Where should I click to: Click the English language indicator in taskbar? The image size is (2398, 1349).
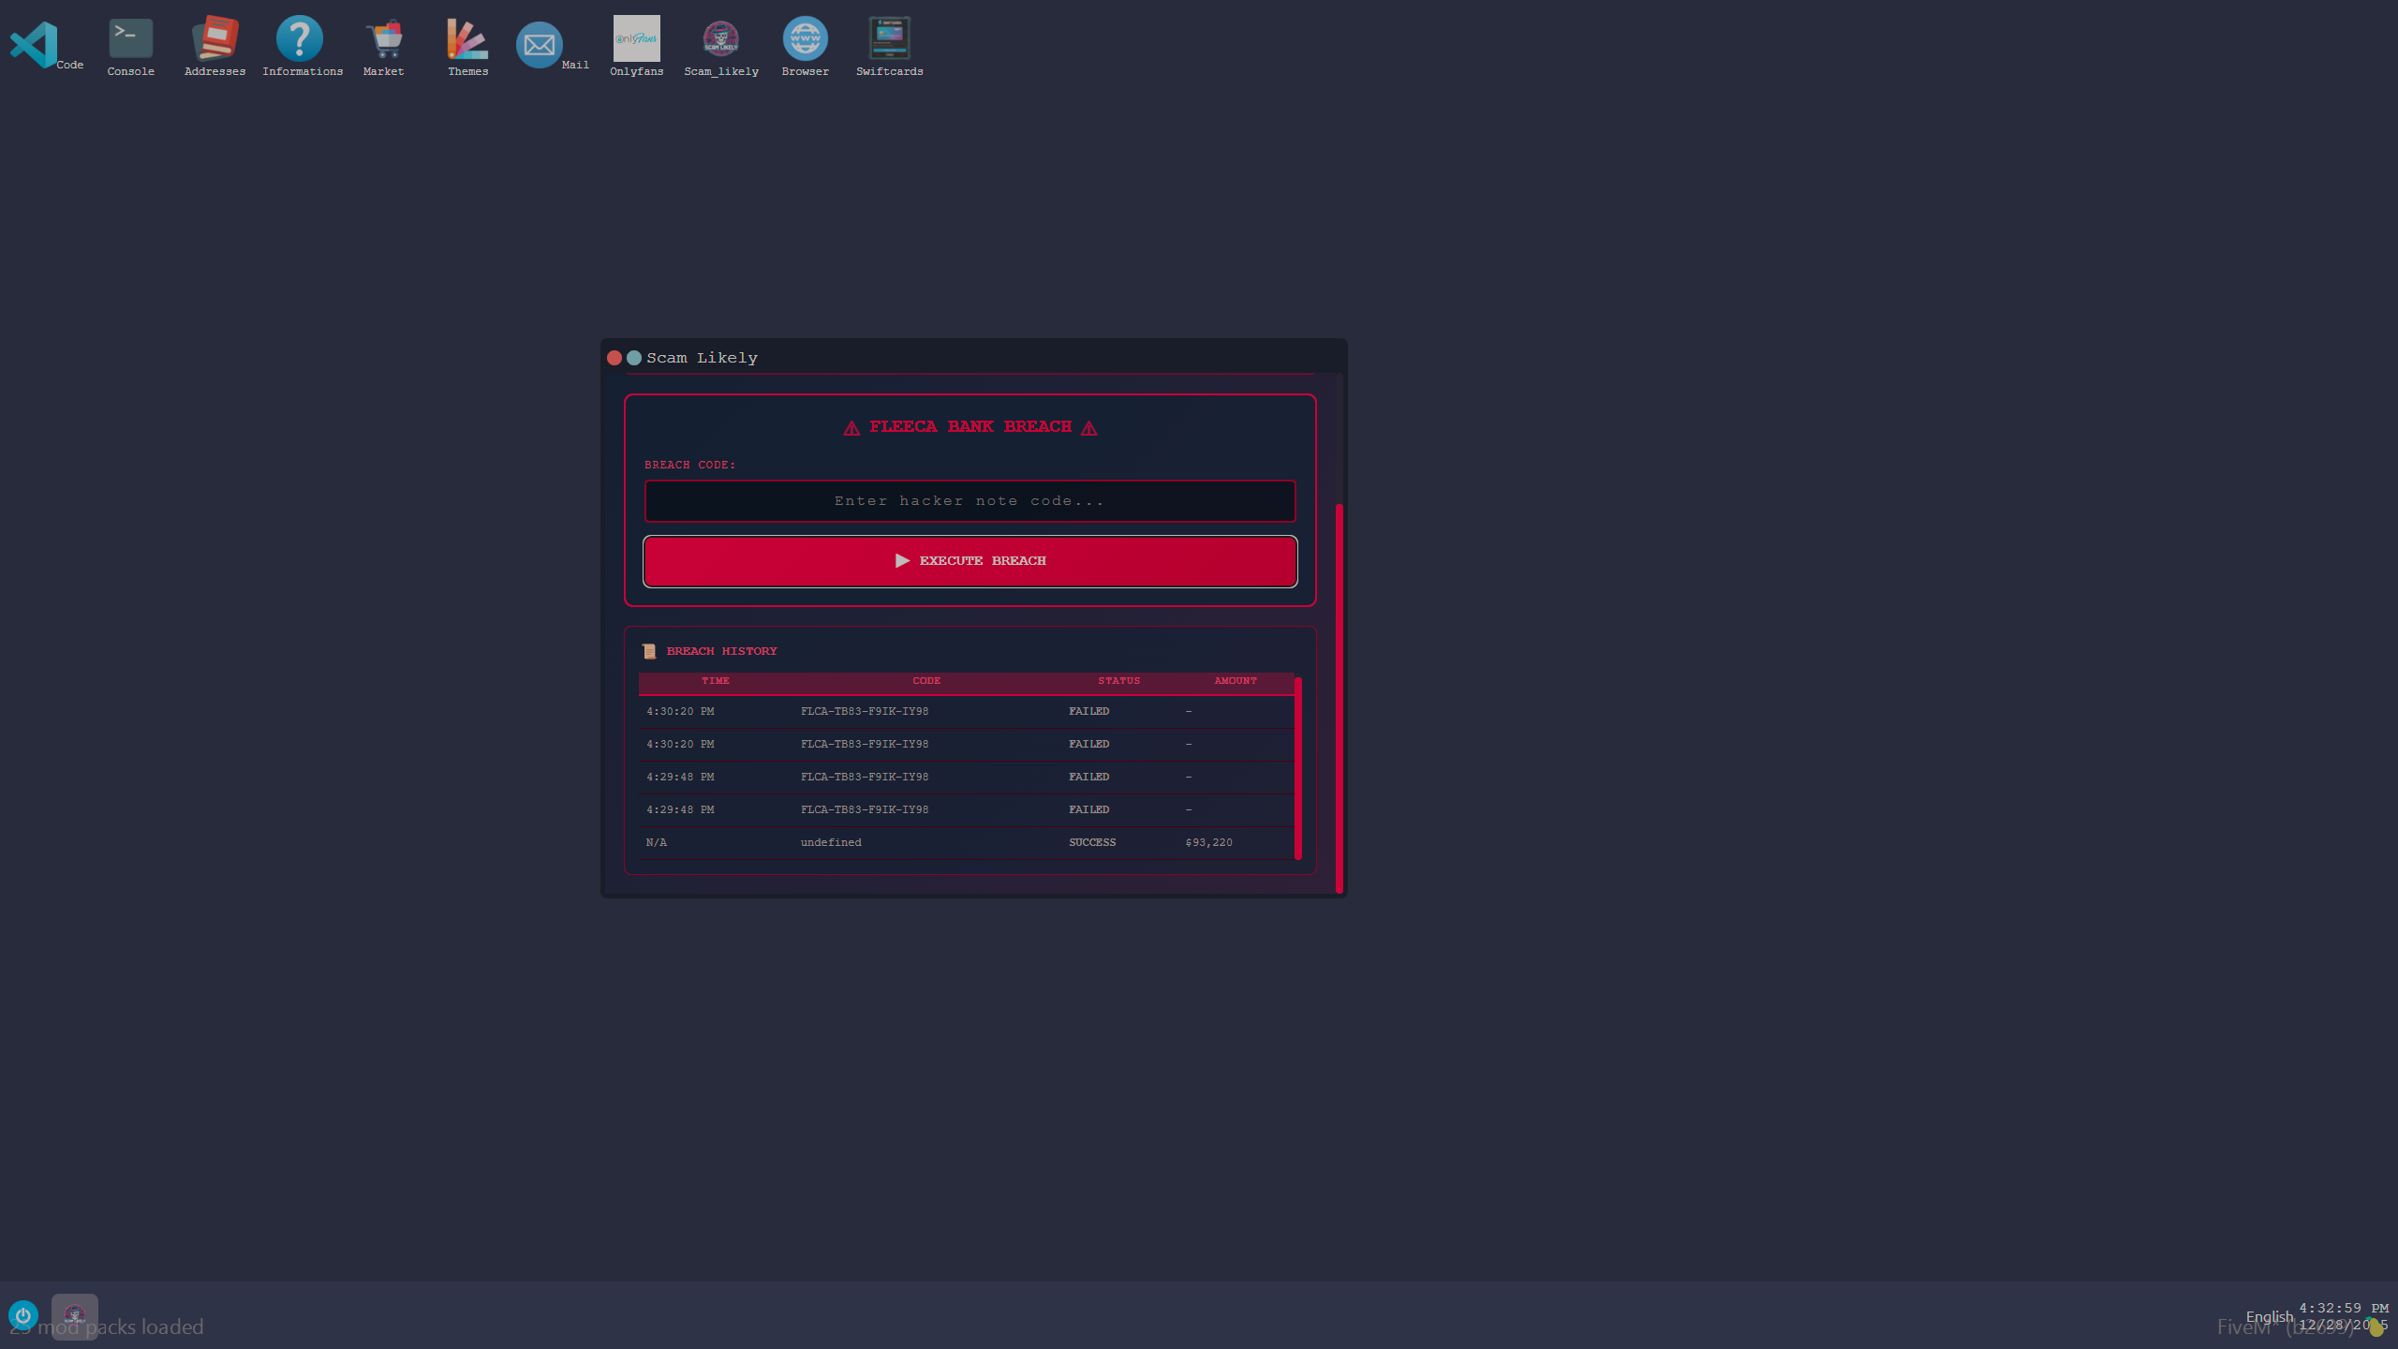2269,1316
